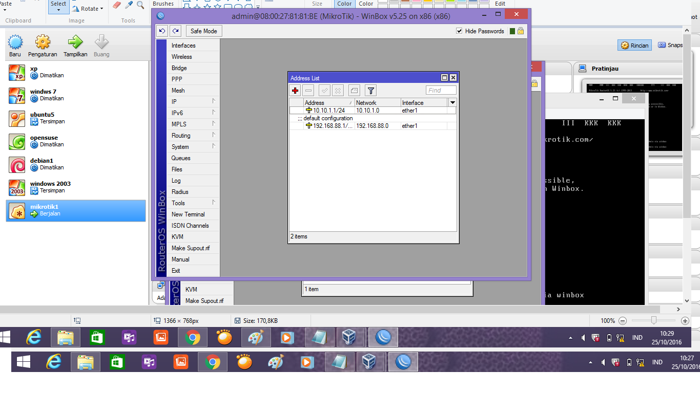
Task: Open Bridge in the WinBox menu
Action: tap(193, 68)
